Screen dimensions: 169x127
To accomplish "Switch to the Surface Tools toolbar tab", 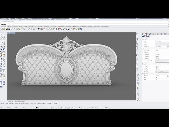I will click(61, 27).
